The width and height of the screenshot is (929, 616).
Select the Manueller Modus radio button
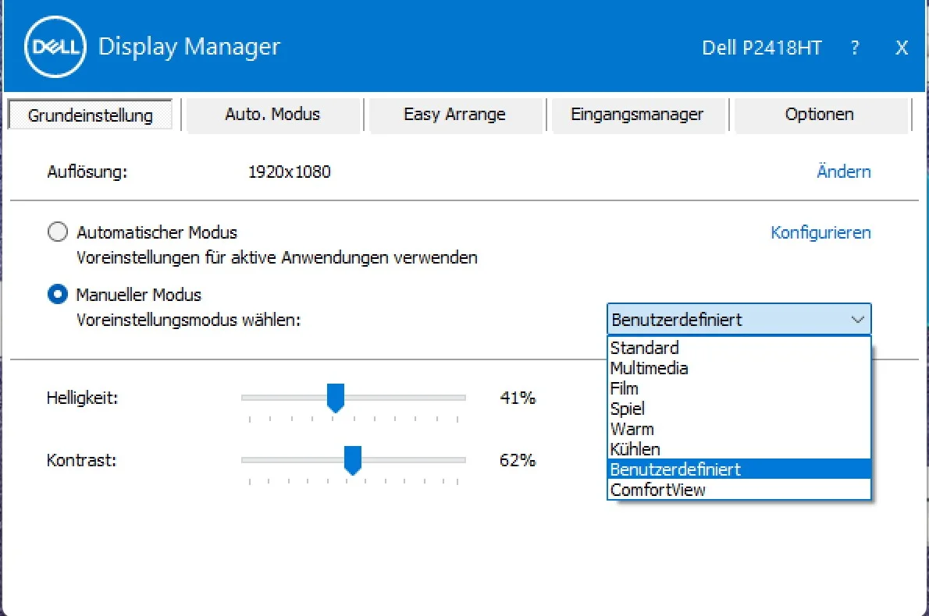point(58,294)
